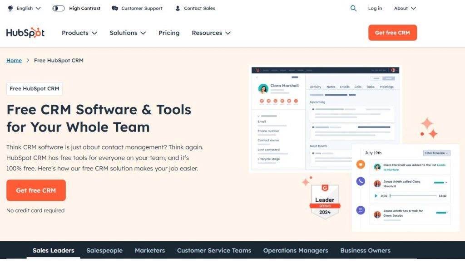Click the HubSpot logo
This screenshot has height=267, width=465.
point(25,33)
